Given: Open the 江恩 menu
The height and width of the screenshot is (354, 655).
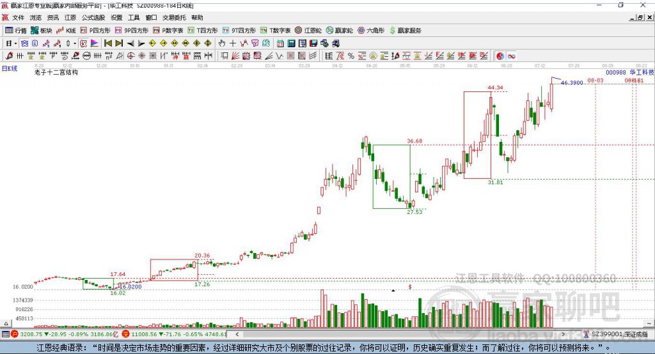Looking at the screenshot, I should [70, 17].
